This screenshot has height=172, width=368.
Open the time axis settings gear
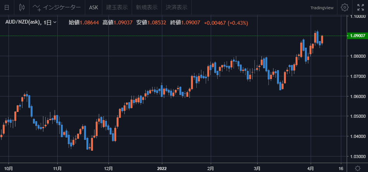click(x=358, y=168)
